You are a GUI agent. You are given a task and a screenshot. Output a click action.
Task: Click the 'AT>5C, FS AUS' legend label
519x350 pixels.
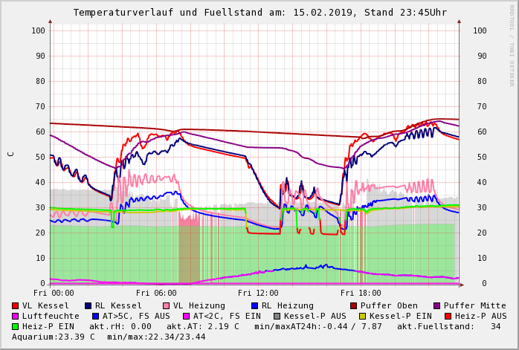(x=136, y=316)
